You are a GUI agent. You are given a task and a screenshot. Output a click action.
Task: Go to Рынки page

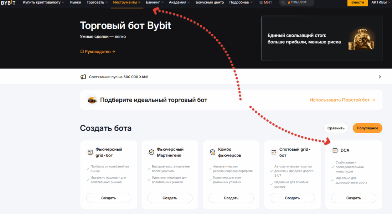point(76,2)
